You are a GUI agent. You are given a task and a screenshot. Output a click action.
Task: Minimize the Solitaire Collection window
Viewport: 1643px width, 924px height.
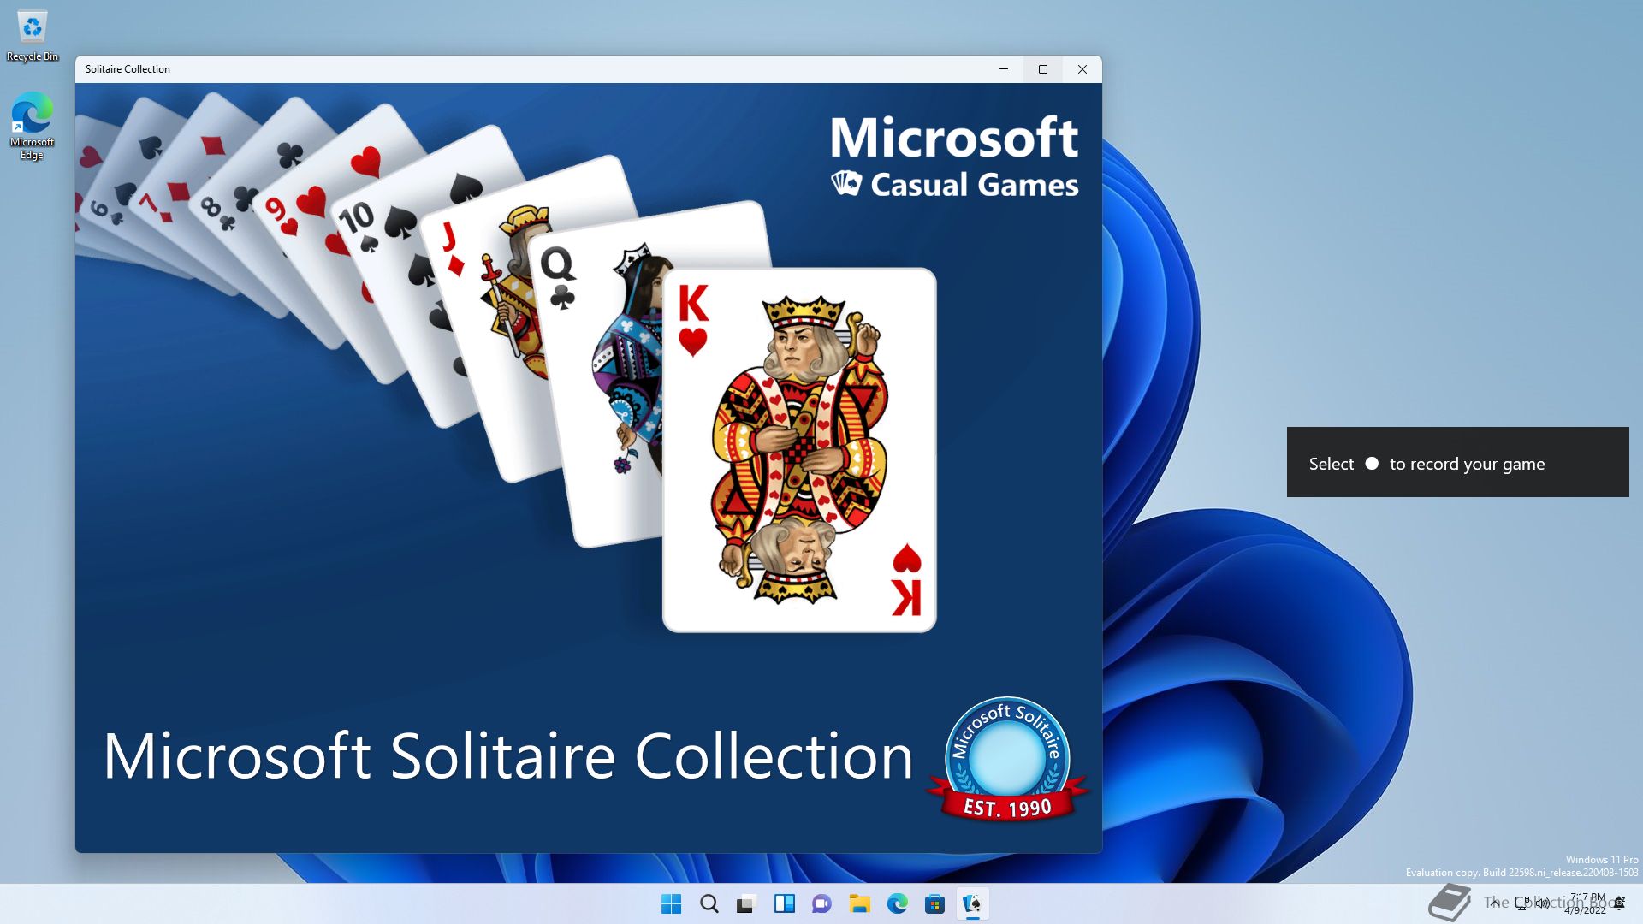(1004, 69)
